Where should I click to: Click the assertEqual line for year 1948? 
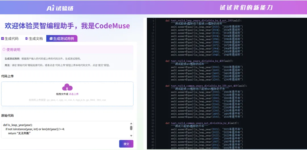pos(207,55)
